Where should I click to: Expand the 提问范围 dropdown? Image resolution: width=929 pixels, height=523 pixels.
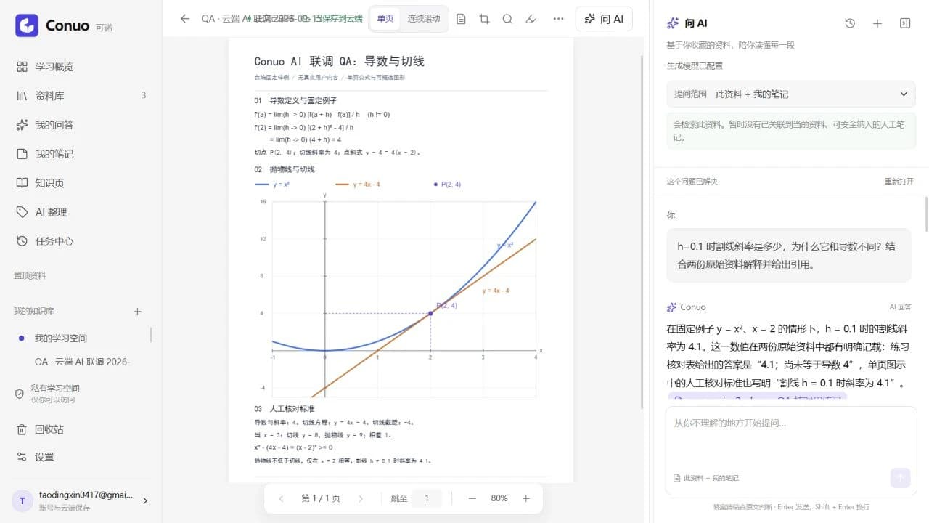click(x=791, y=94)
